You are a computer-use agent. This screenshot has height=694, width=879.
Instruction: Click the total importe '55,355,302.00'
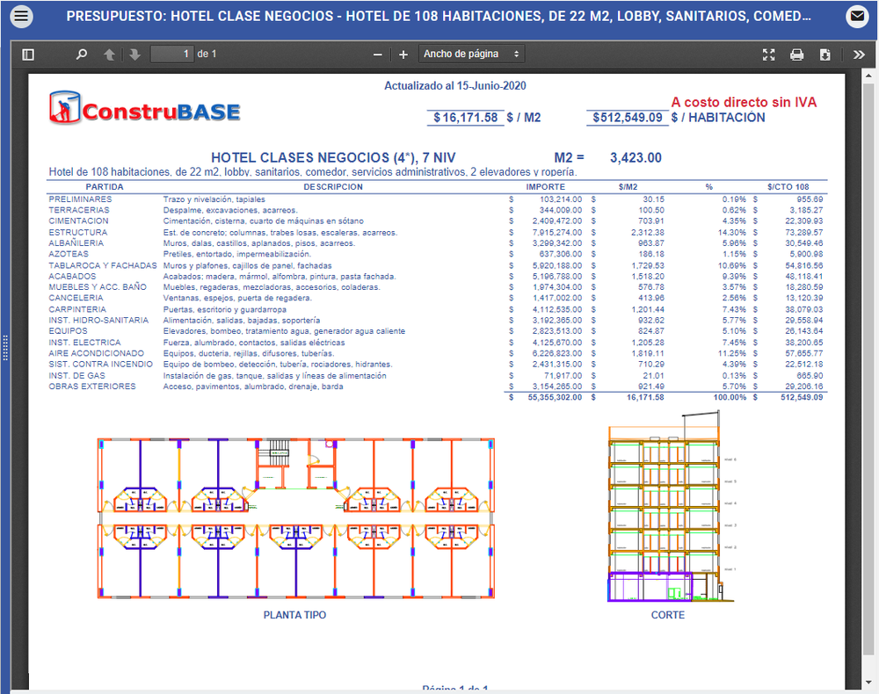pyautogui.click(x=555, y=397)
